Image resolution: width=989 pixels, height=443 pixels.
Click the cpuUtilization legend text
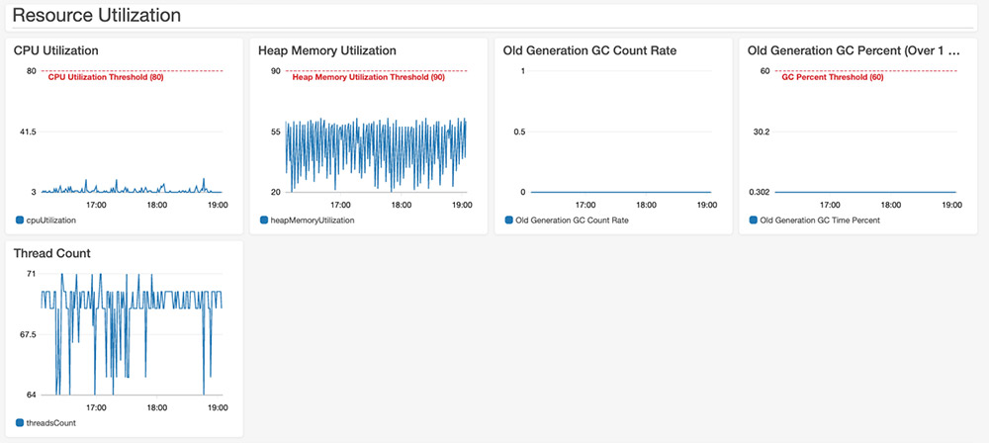50,221
